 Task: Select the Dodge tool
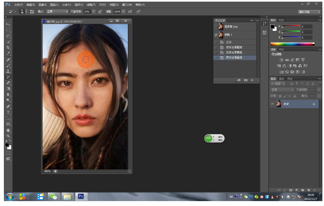(x=8, y=100)
